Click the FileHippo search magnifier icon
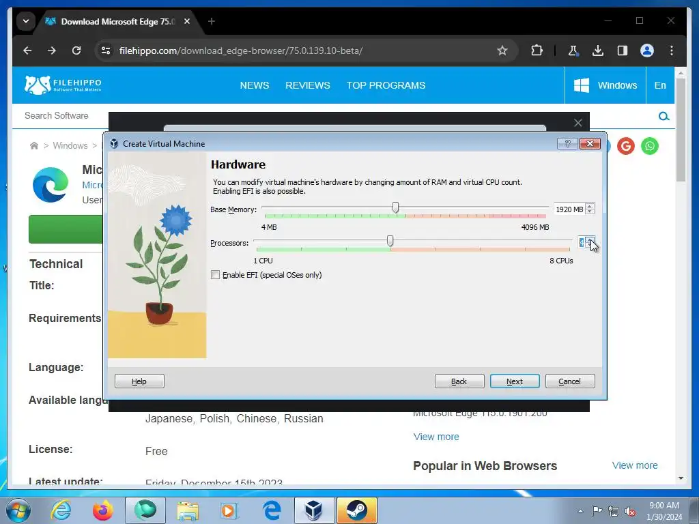699x524 pixels. coord(664,116)
